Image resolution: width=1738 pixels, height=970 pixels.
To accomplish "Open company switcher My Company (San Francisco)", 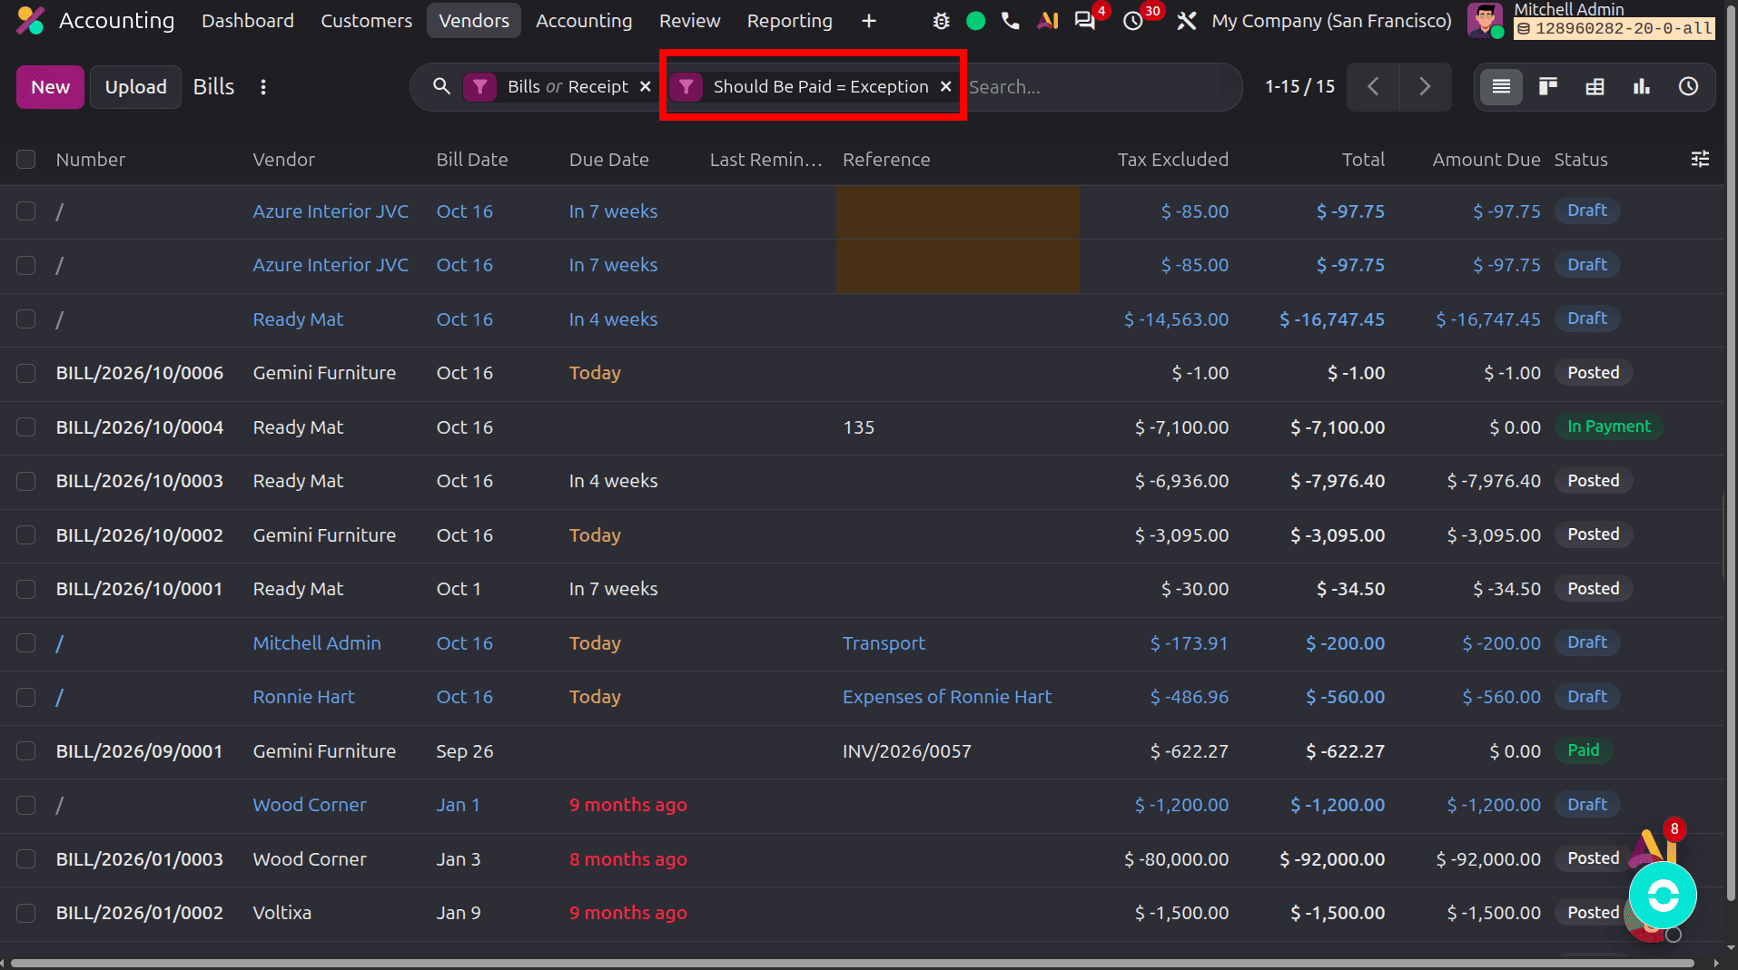I will (x=1331, y=21).
